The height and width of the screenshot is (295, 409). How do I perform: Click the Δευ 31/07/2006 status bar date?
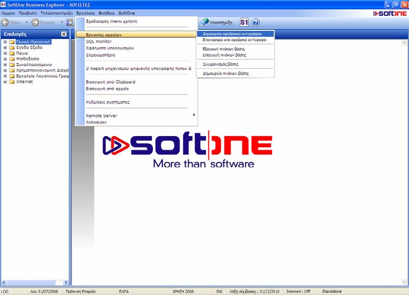point(44,292)
